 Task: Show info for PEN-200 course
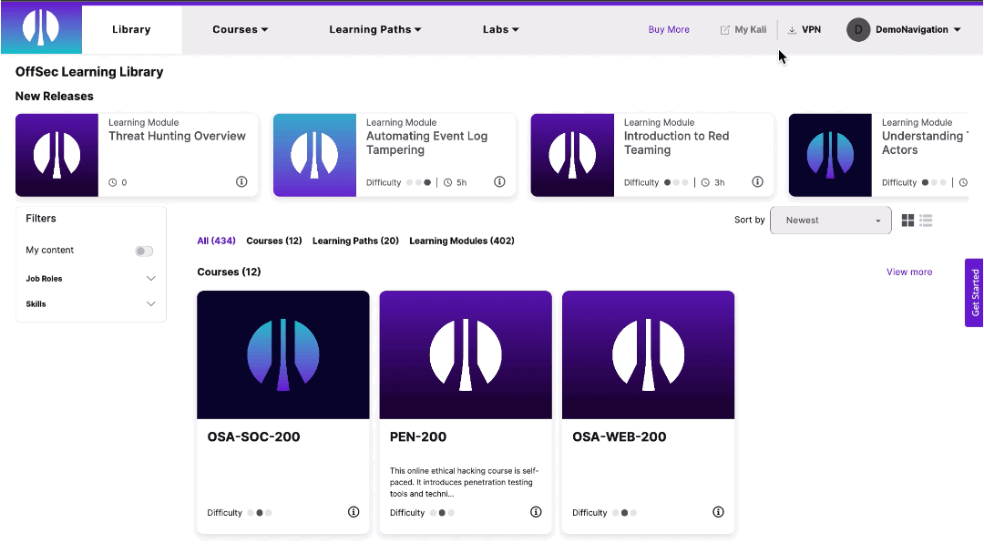click(536, 512)
